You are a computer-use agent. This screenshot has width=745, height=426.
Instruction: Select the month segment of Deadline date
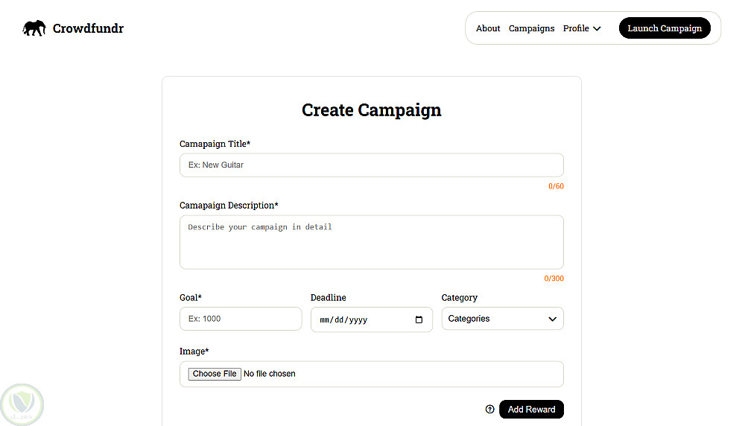(325, 319)
